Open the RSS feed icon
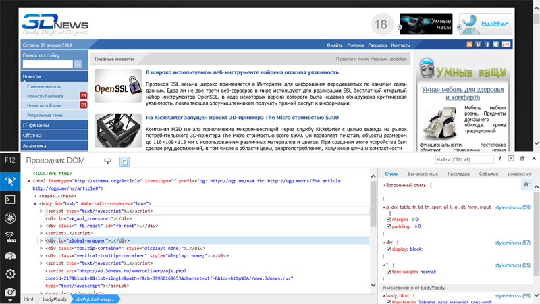 [x=469, y=45]
